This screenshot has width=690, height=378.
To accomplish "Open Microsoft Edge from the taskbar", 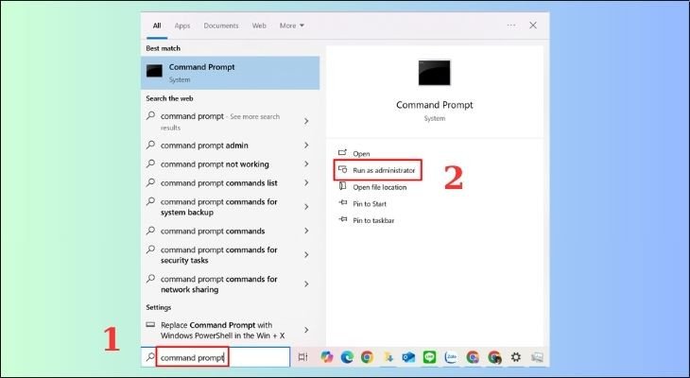I will (x=347, y=357).
